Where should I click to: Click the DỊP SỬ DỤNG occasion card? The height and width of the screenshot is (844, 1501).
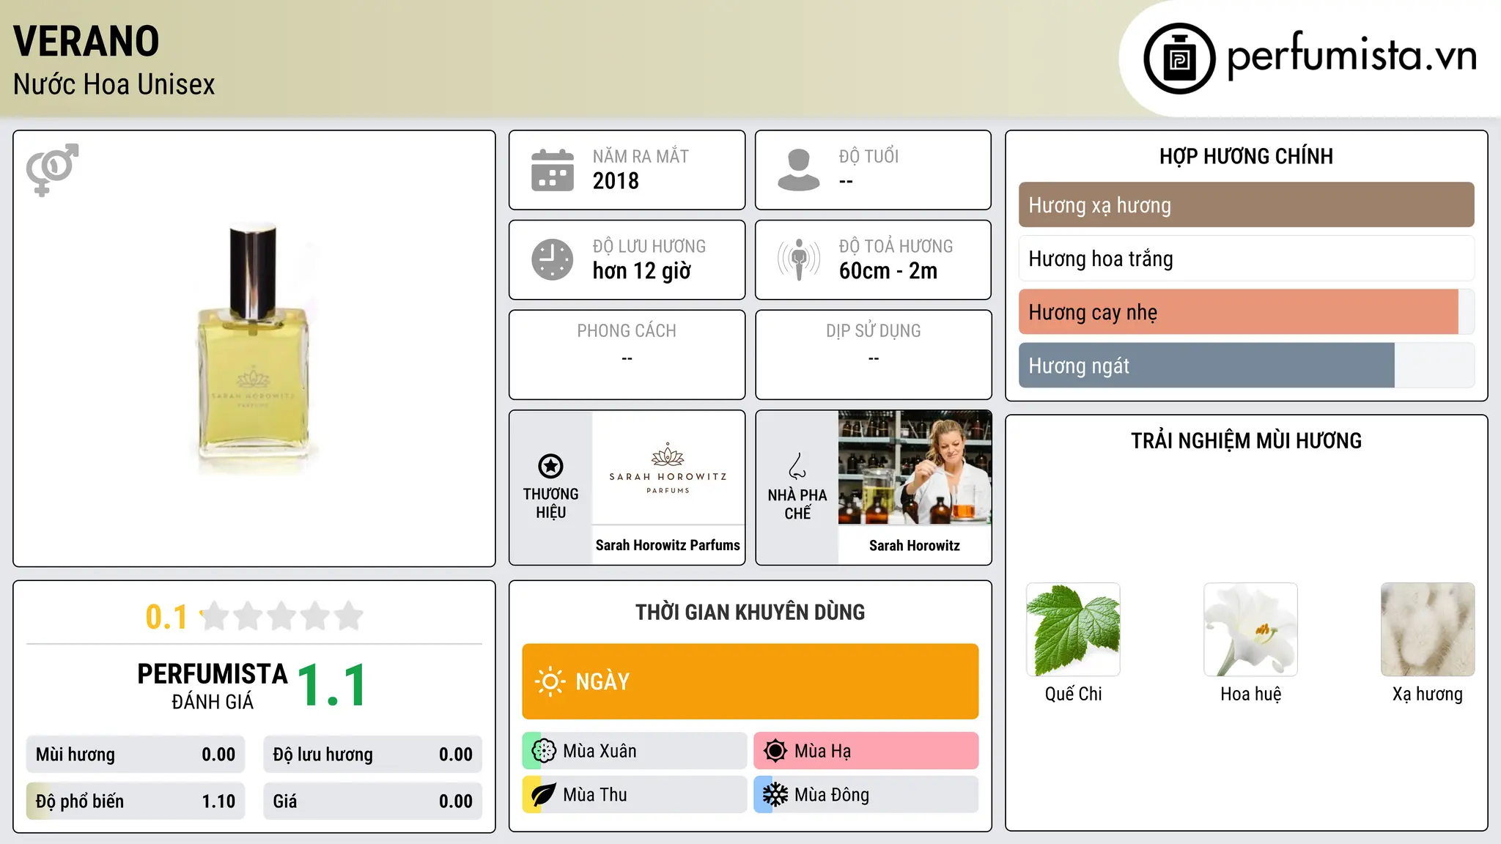pyautogui.click(x=873, y=355)
